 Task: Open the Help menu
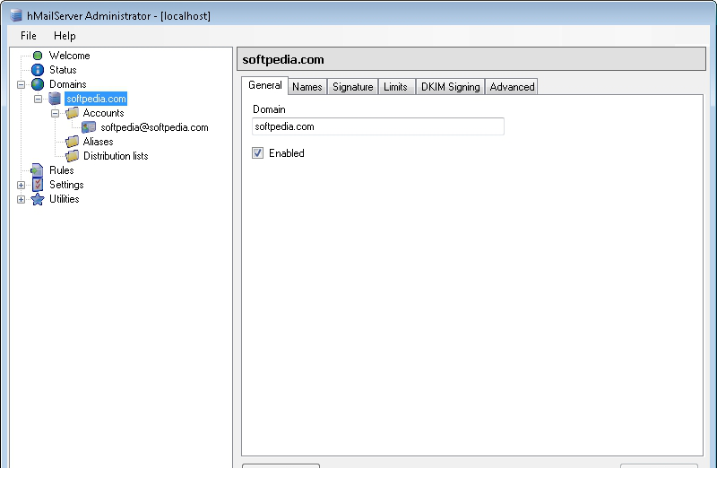[x=65, y=36]
